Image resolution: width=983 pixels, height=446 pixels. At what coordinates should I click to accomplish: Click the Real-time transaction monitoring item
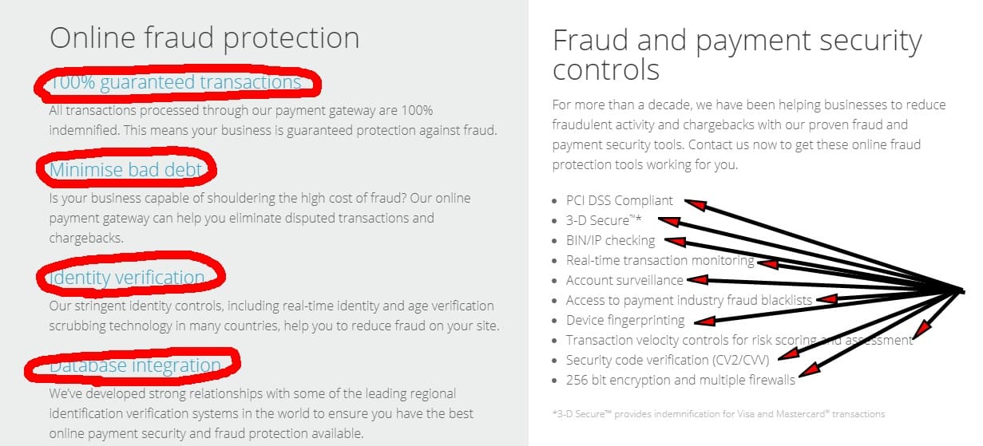point(660,260)
